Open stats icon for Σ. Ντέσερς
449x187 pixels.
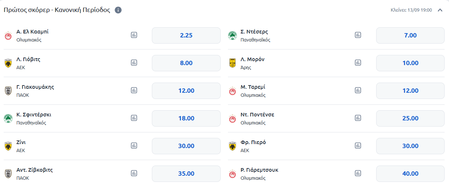pyautogui.click(x=358, y=35)
